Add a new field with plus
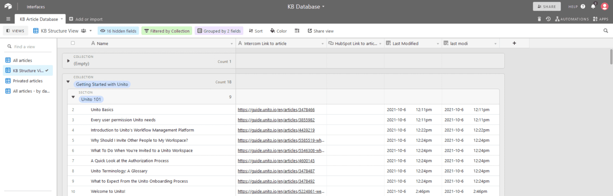 pyautogui.click(x=514, y=43)
